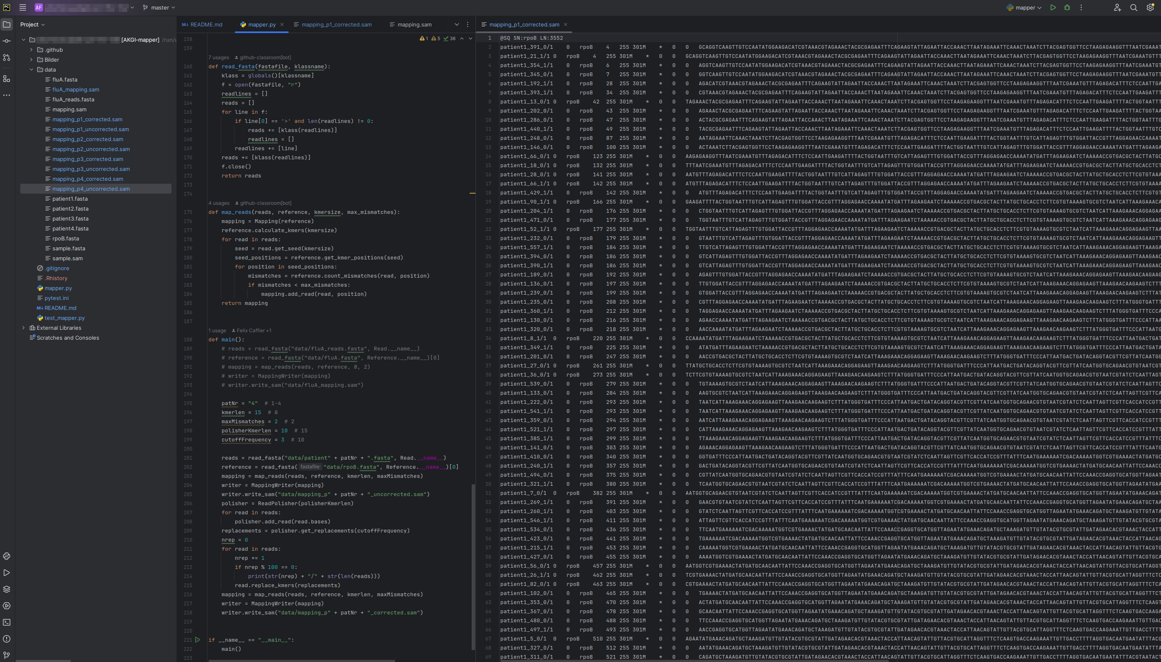1161x662 pixels.
Task: Open the Terminal tool window
Action: (x=6, y=622)
